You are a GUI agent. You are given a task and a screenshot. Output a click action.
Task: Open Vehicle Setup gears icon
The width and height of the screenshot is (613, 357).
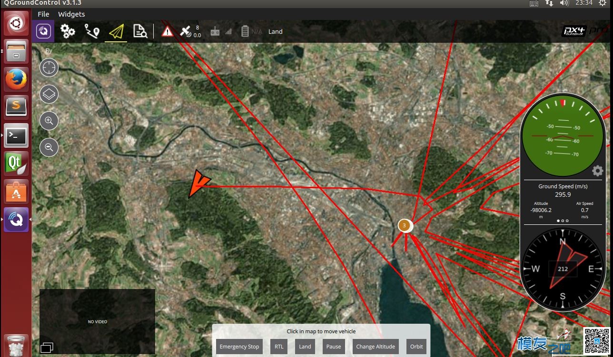click(x=68, y=31)
